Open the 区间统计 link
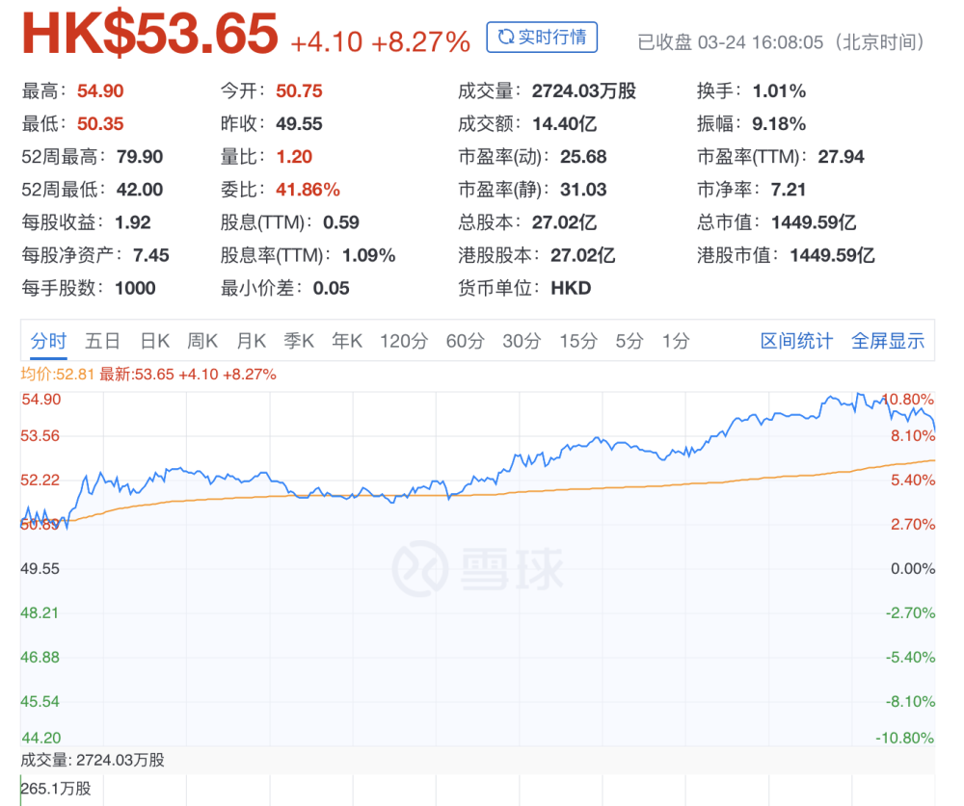The width and height of the screenshot is (964, 806). point(797,341)
